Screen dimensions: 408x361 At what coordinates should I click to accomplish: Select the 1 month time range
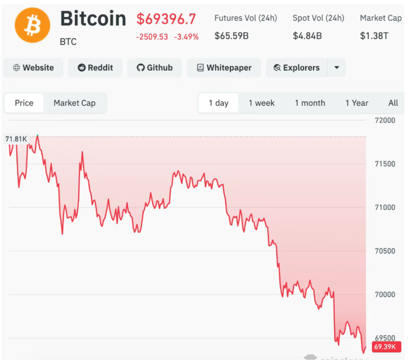(310, 103)
